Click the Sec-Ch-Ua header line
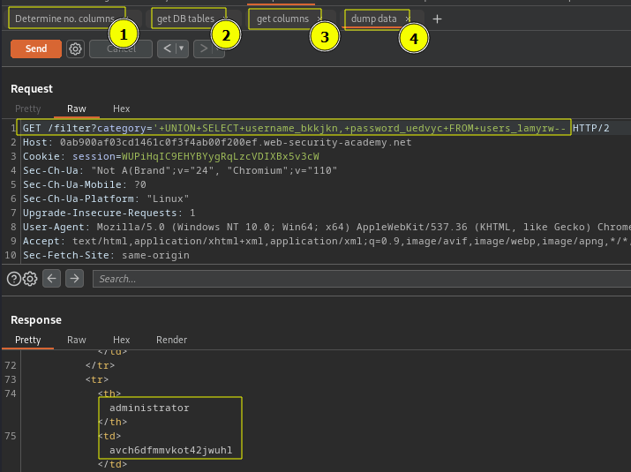631x472 pixels. pos(180,170)
